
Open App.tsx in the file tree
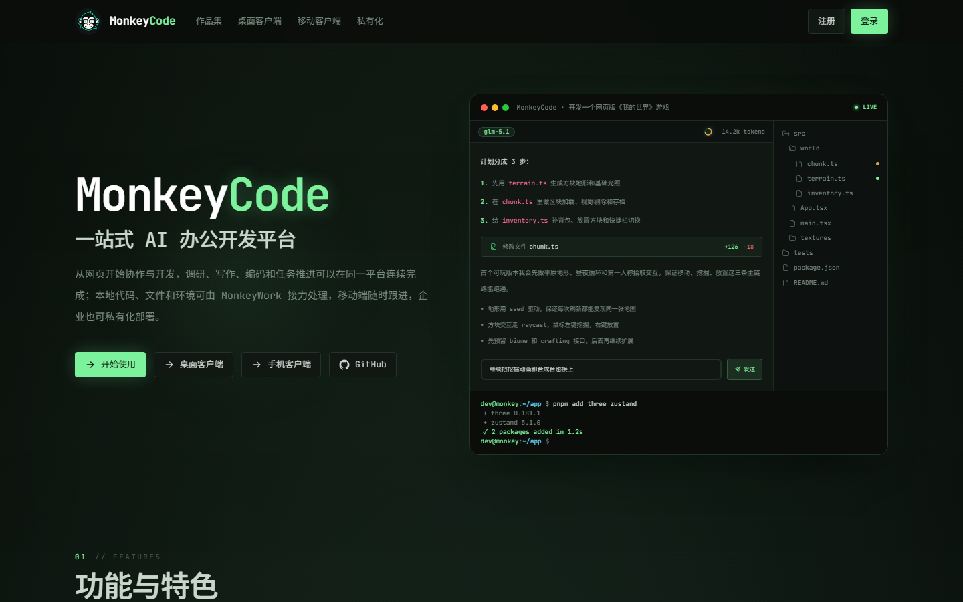pyautogui.click(x=814, y=208)
